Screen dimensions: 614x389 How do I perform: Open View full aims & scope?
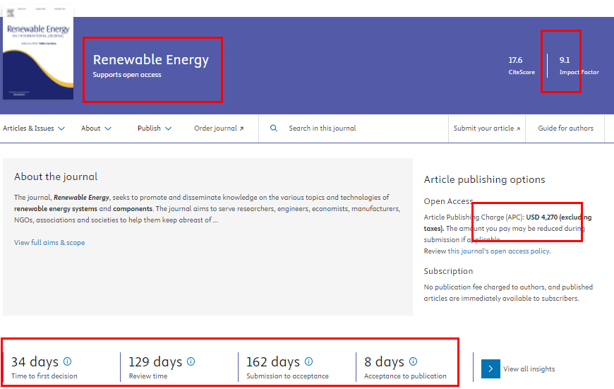[x=49, y=242]
